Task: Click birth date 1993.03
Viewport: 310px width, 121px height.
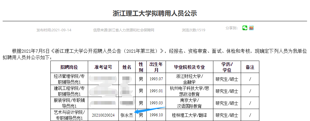Action: click(x=156, y=103)
